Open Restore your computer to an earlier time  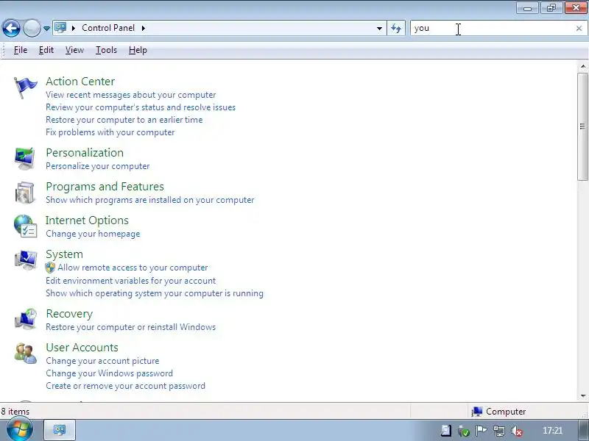(x=124, y=120)
